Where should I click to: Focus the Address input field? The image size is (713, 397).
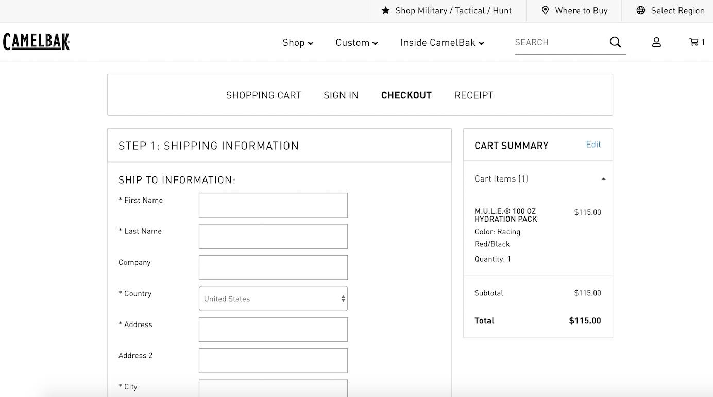click(x=273, y=330)
